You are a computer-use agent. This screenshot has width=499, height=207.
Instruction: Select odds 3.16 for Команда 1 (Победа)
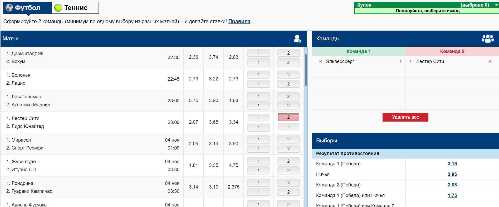(452, 164)
